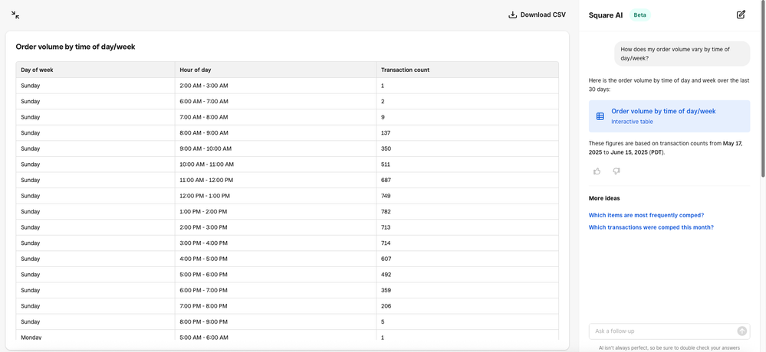Click the Beta badge next to Square AI

tap(639, 15)
